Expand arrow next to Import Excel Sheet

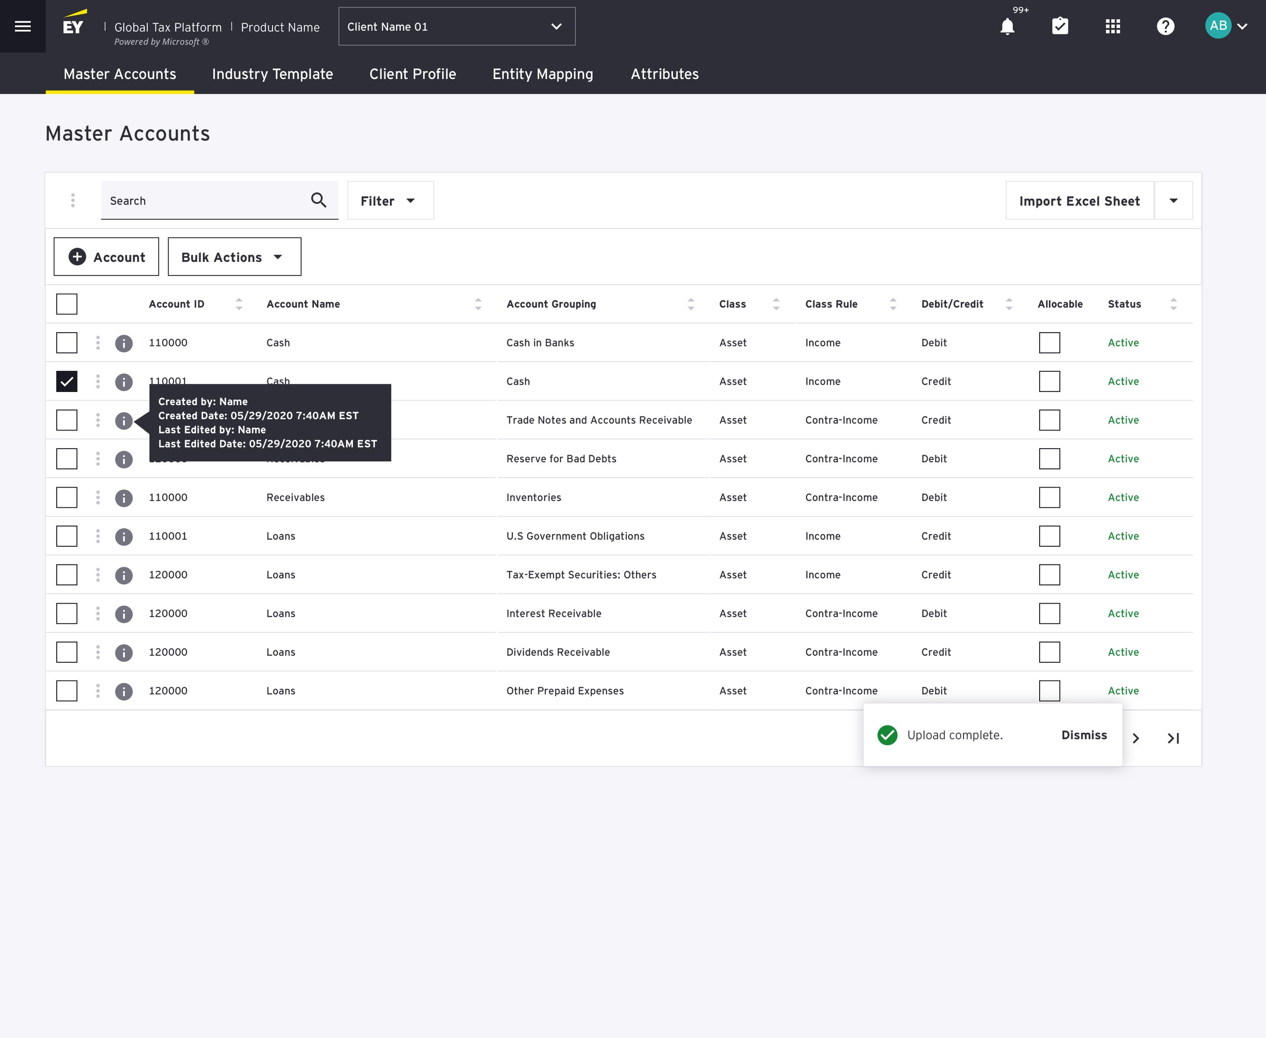click(1173, 201)
